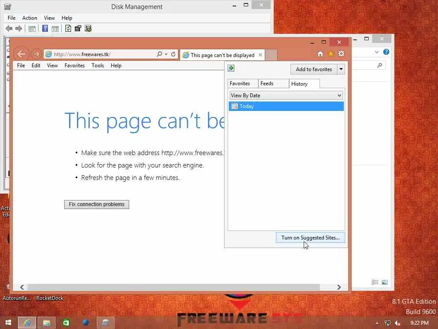Click help icon in background Explorer window

[x=386, y=52]
